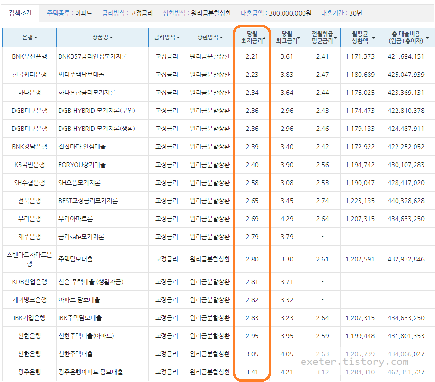Select BEST고정금리모기지론 product name
The width and height of the screenshot is (435, 382).
pyautogui.click(x=88, y=201)
